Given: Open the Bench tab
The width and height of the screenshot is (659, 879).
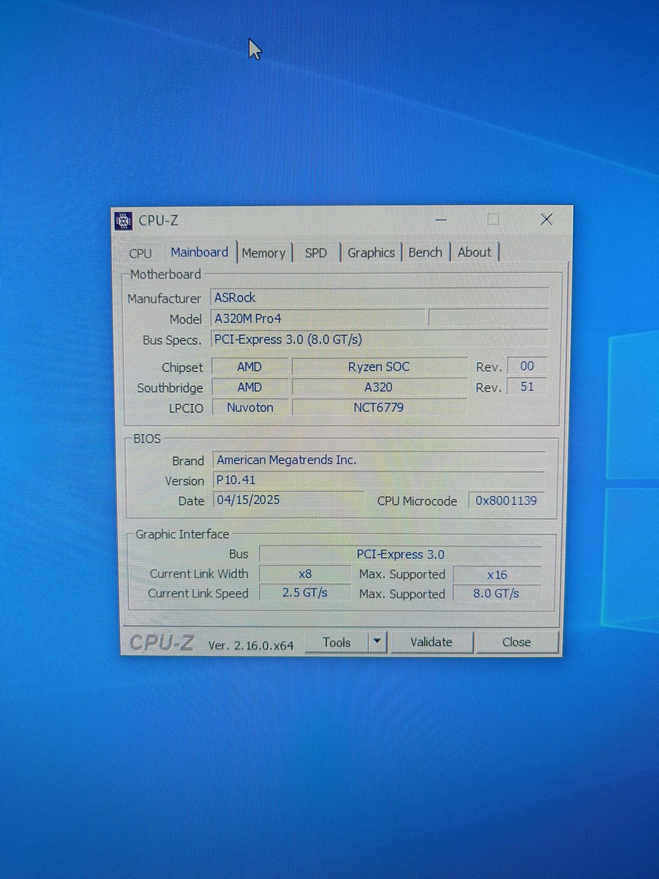Looking at the screenshot, I should tap(425, 253).
